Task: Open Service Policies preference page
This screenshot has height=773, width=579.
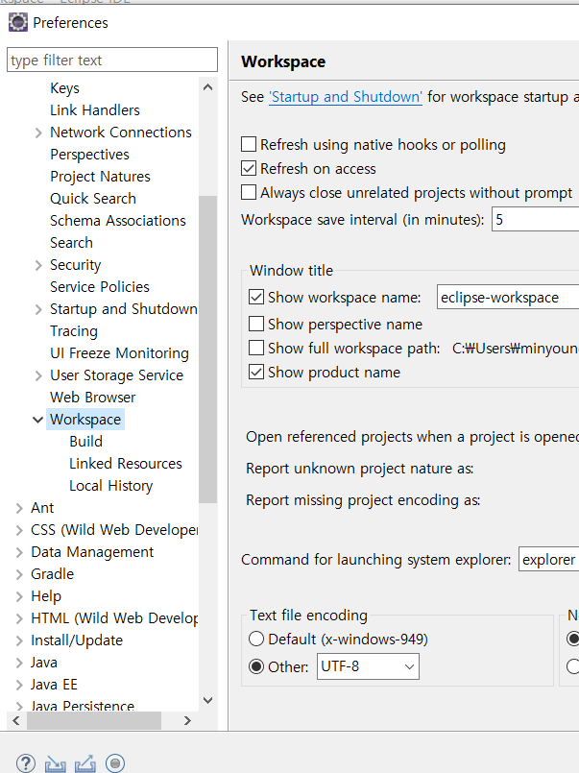Action: (x=100, y=286)
